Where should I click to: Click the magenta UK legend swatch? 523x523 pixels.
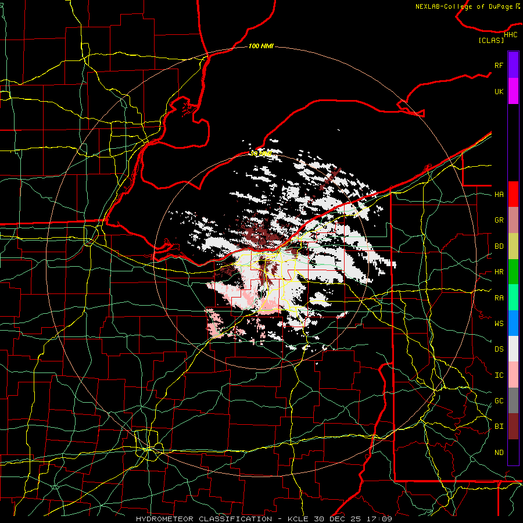tap(513, 91)
